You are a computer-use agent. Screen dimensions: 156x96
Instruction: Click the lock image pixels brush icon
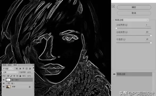pyautogui.click(x=11, y=76)
